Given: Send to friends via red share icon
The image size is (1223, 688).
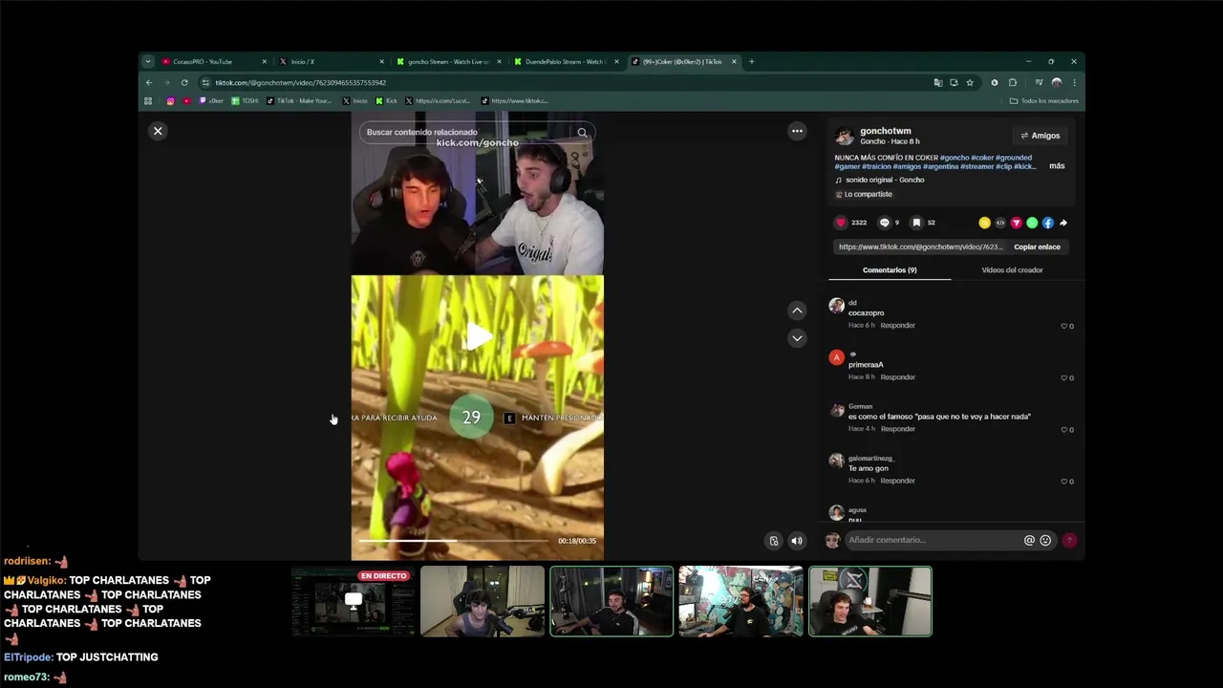Looking at the screenshot, I should pyautogui.click(x=1016, y=223).
